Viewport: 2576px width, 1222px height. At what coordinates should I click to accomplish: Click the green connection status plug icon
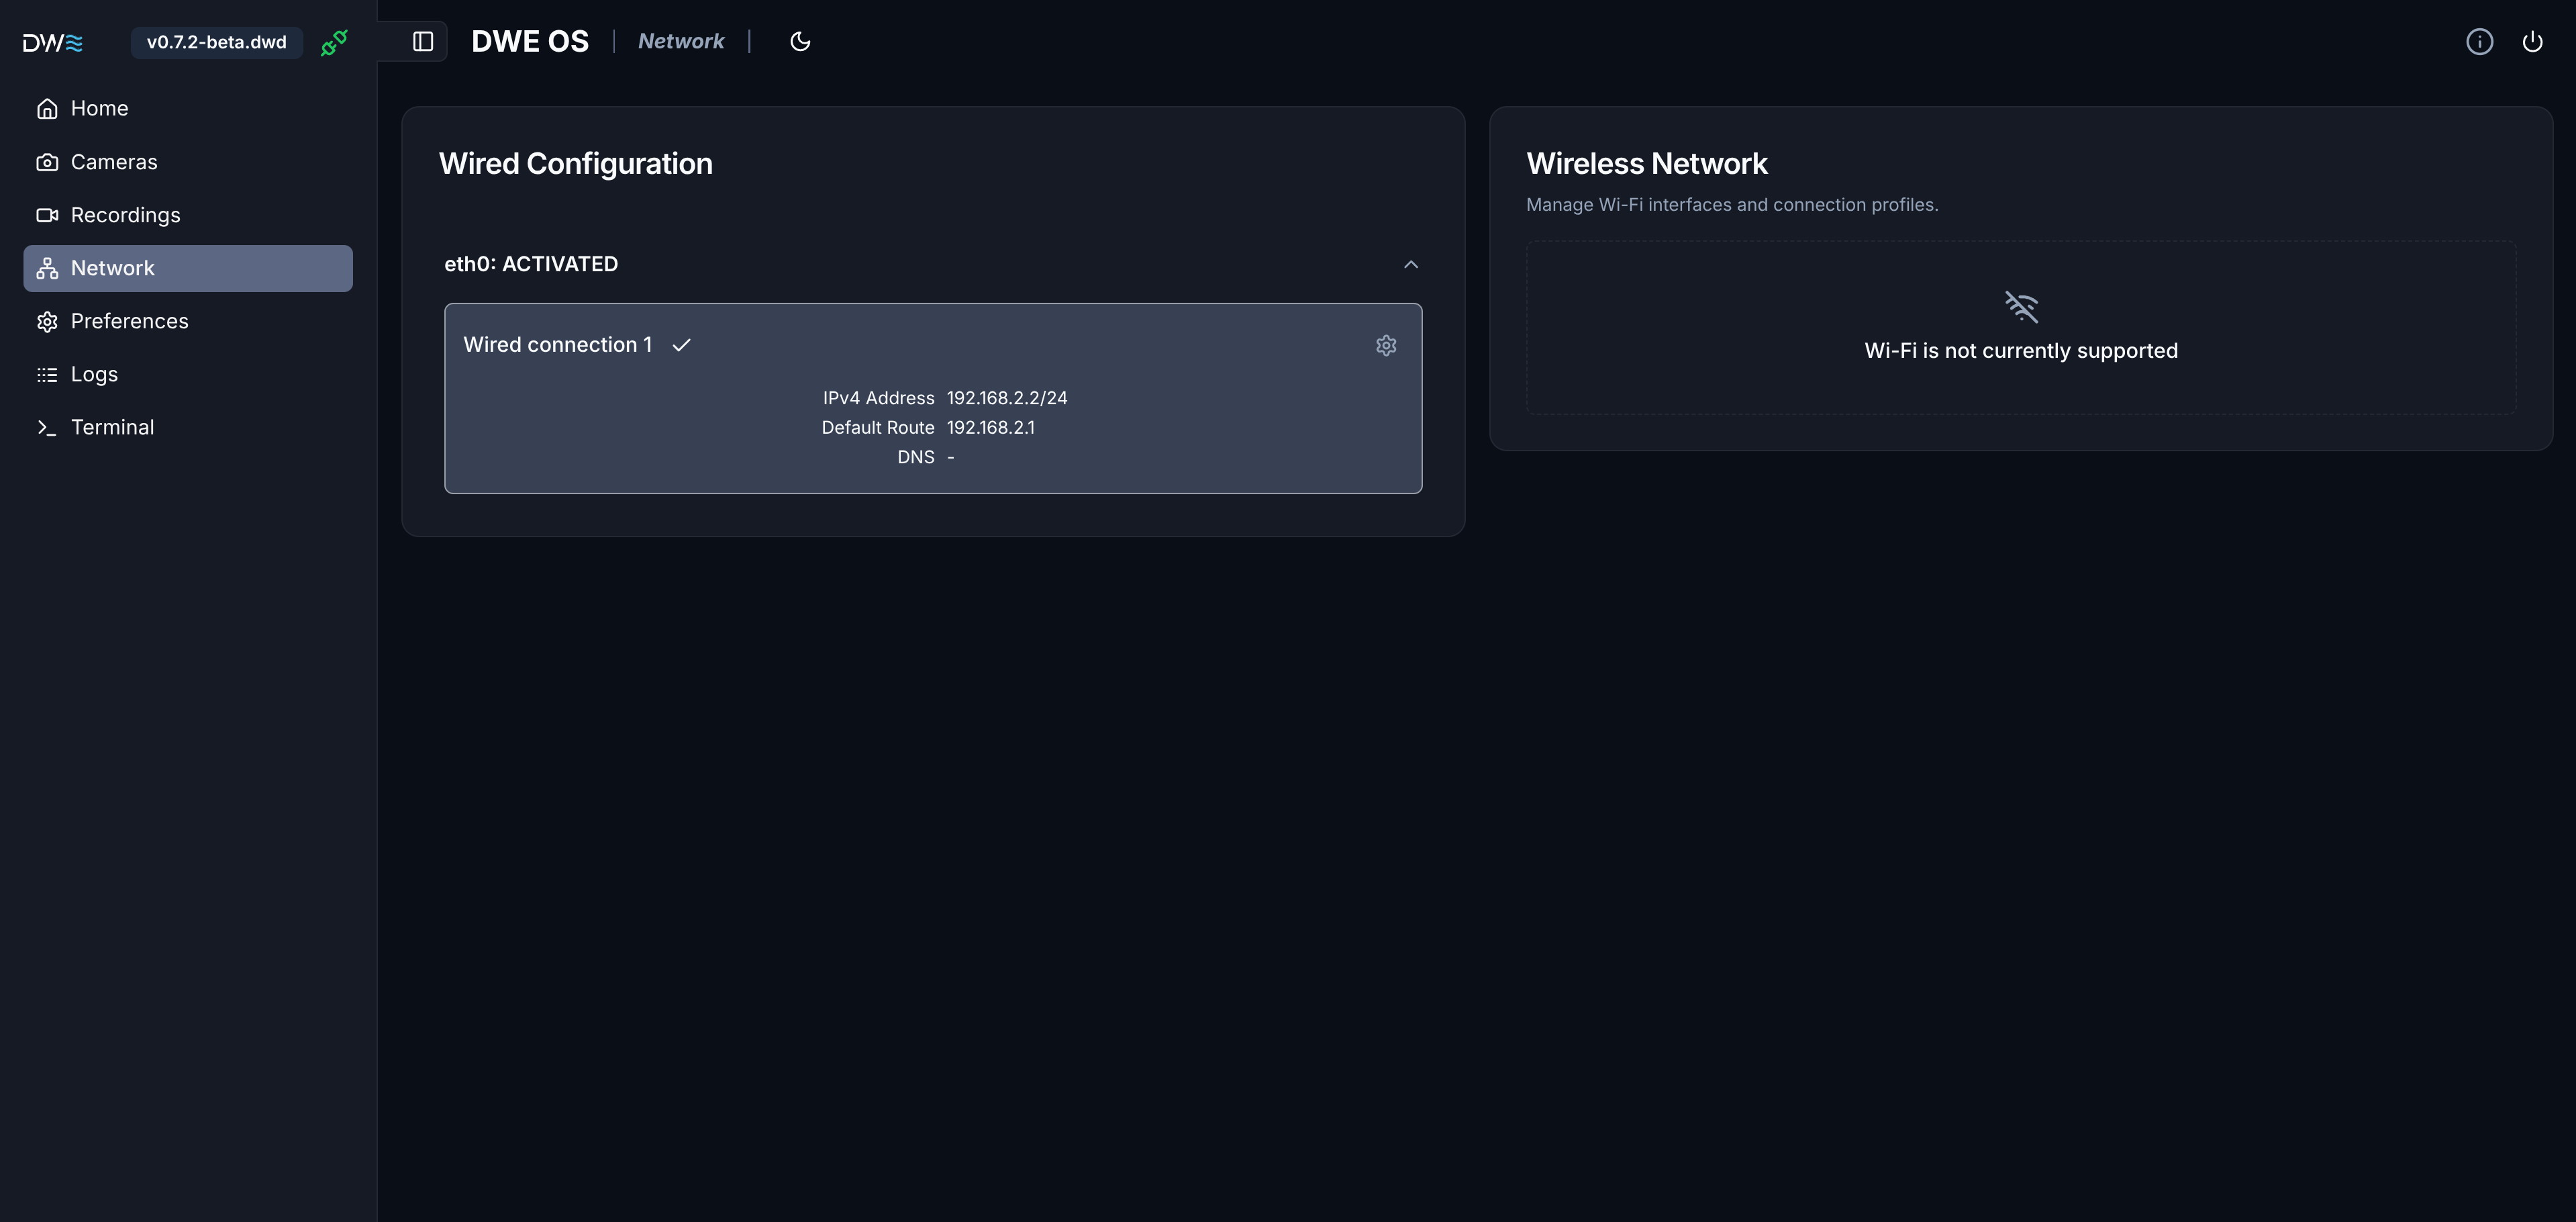(x=334, y=43)
